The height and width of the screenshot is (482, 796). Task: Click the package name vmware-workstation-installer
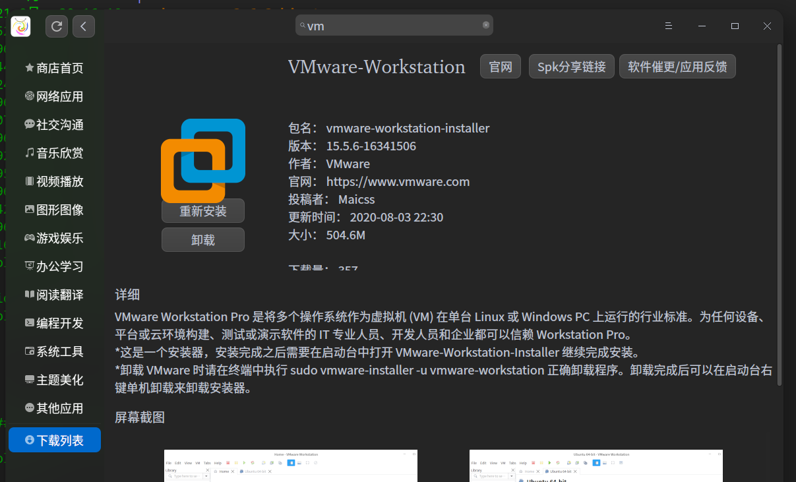(x=408, y=128)
